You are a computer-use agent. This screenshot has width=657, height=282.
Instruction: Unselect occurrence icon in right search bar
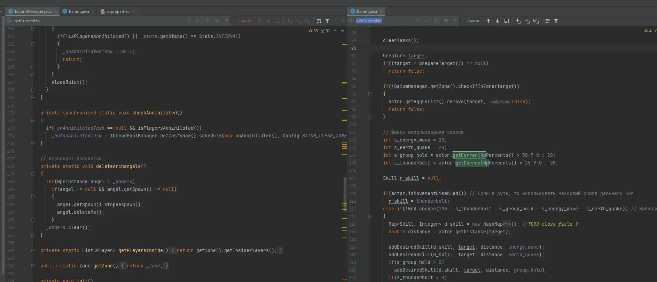[527, 21]
